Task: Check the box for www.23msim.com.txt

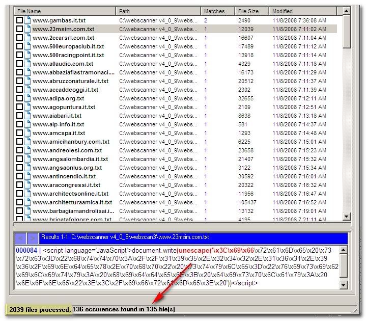Action: (x=19, y=29)
